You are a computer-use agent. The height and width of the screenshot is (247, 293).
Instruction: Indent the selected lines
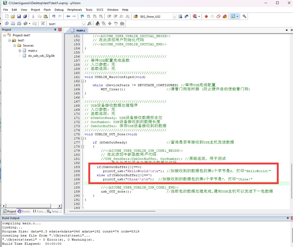point(109,16)
